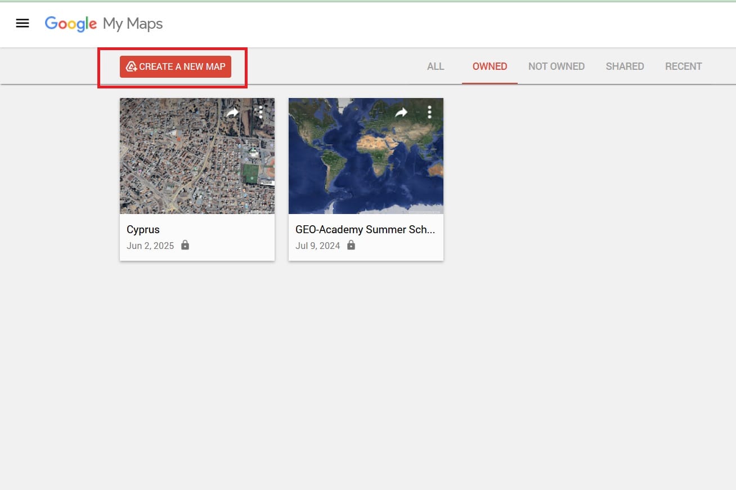The width and height of the screenshot is (736, 490).
Task: Click Create a New Map button
Action: coord(176,66)
